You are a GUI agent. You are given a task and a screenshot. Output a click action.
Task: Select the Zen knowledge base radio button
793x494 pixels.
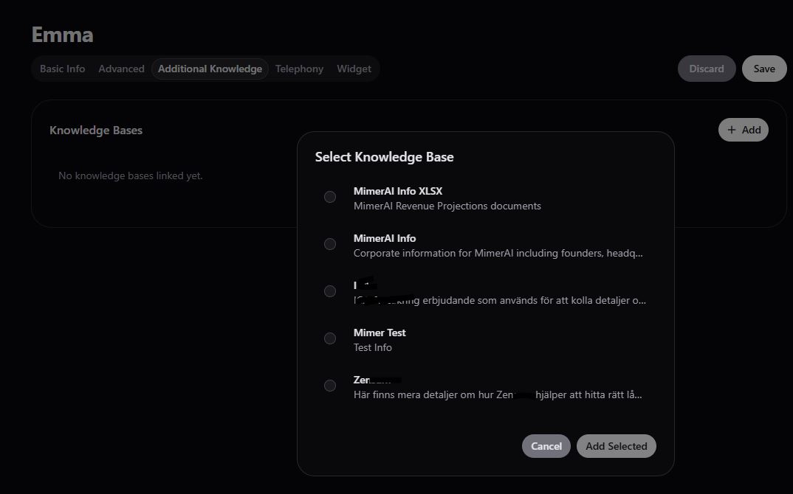tap(330, 386)
